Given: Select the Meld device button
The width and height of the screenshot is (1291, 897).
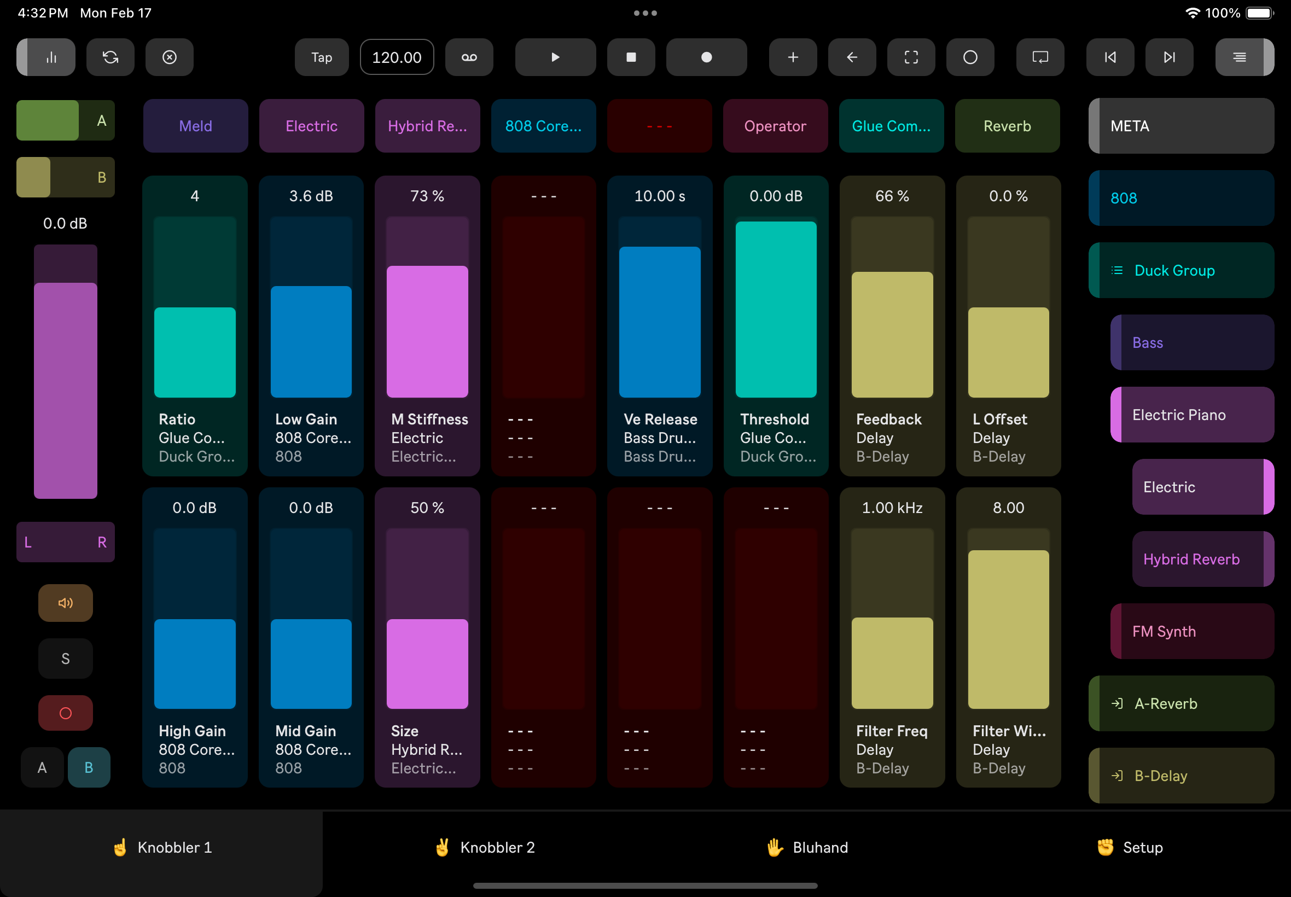Looking at the screenshot, I should (x=196, y=126).
